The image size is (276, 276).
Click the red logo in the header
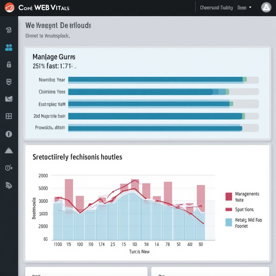point(9,7)
